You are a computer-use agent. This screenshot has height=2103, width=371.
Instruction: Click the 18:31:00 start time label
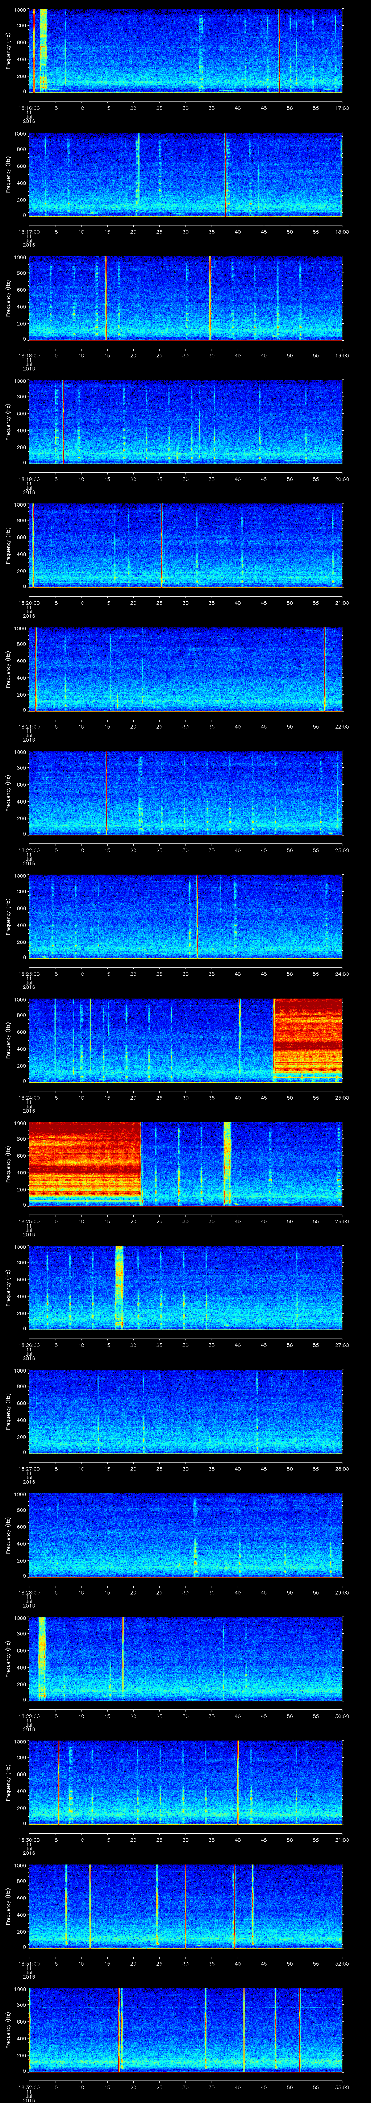(x=29, y=1963)
